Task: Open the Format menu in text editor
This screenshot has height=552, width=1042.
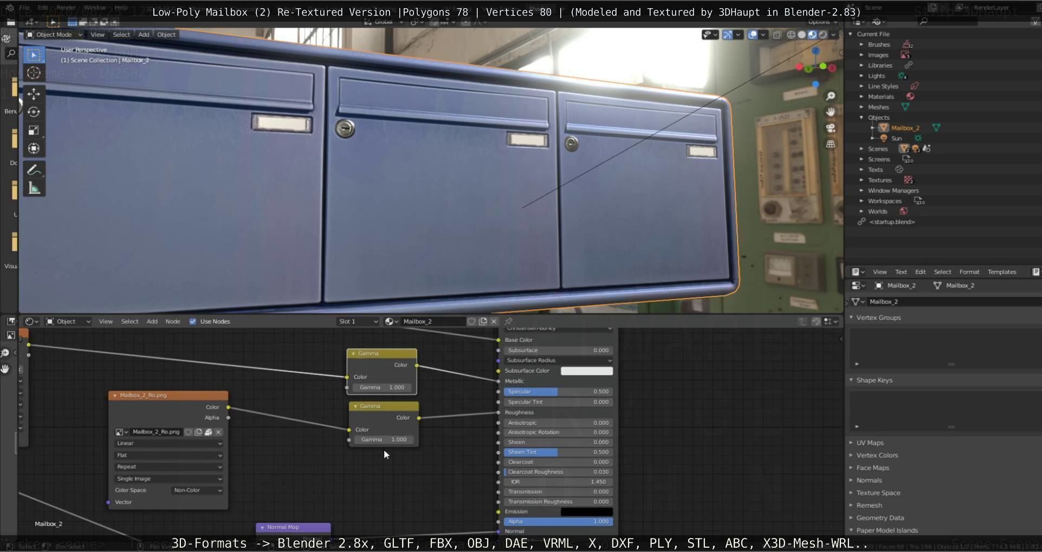Action: pyautogui.click(x=969, y=272)
